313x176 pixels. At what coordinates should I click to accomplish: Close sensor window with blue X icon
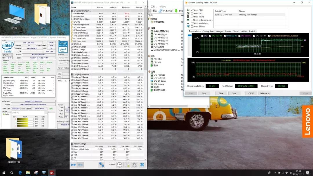click(142, 164)
